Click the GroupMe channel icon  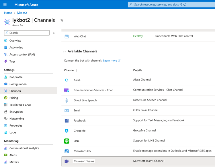(x=67, y=131)
